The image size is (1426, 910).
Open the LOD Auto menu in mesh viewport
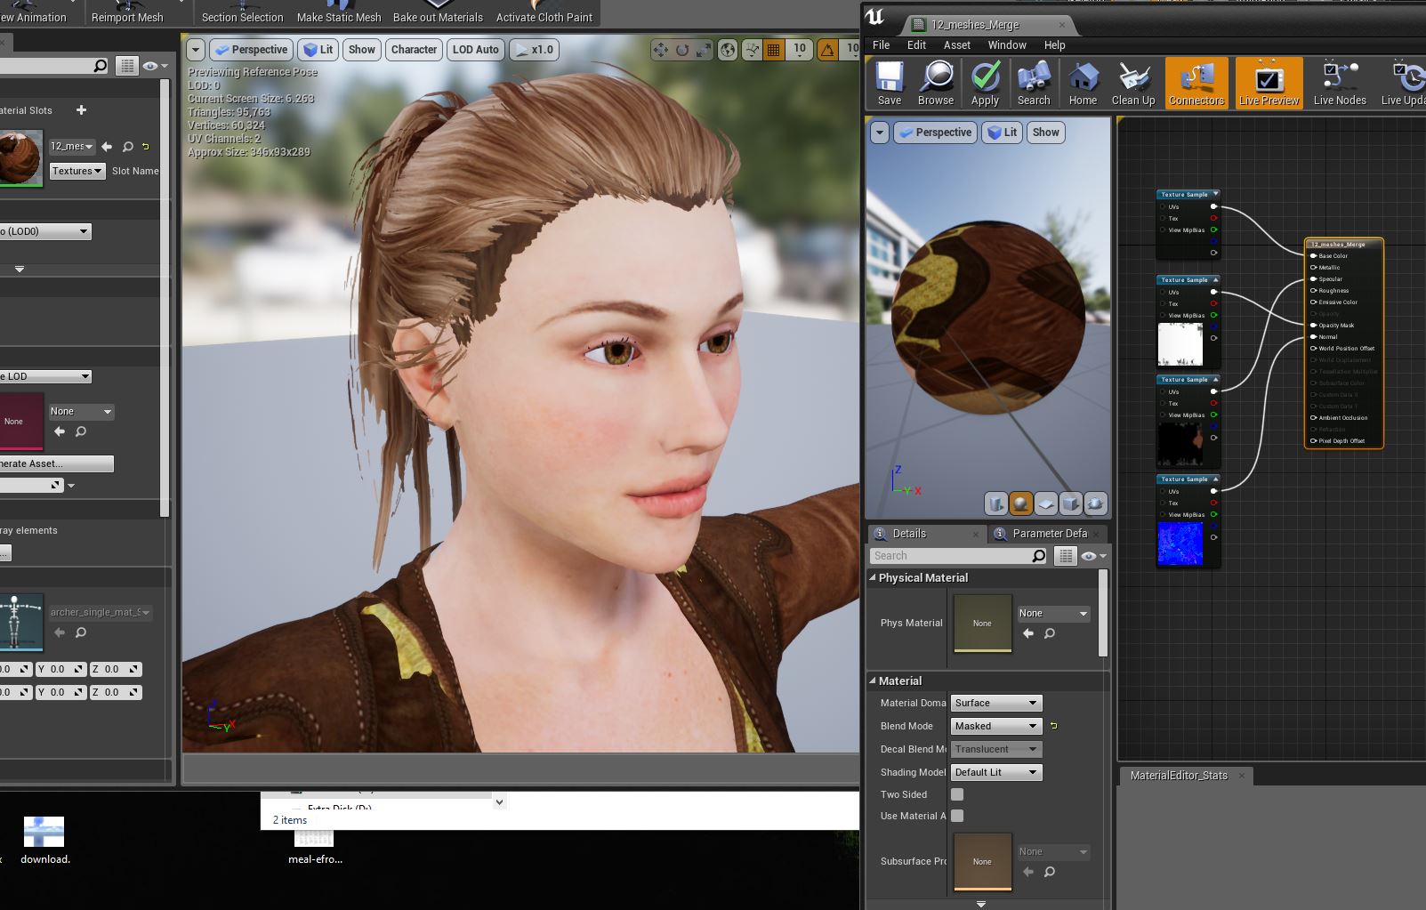[476, 50]
